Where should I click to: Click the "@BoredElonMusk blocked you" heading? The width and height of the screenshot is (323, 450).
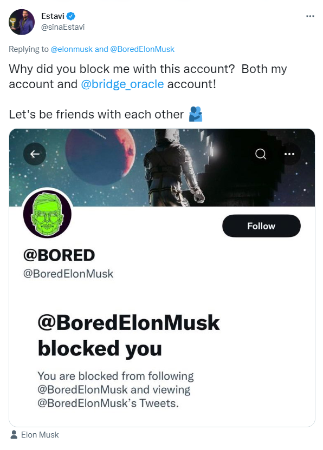tap(128, 335)
